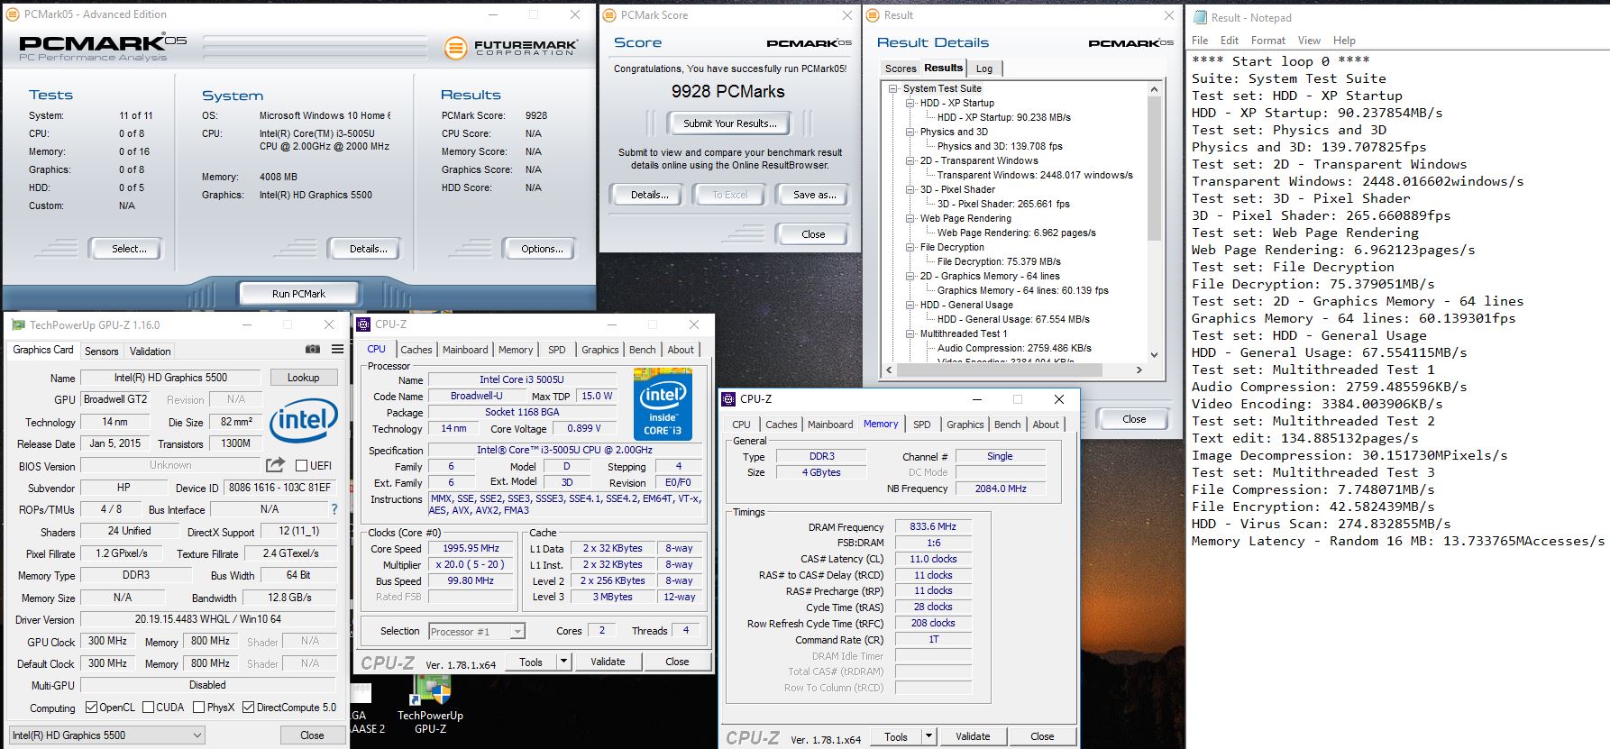Toggle CUDA checkbox
The image size is (1610, 749).
coord(149,708)
